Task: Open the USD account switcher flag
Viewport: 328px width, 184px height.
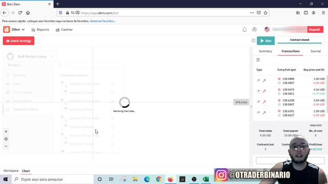Action: [267, 30]
